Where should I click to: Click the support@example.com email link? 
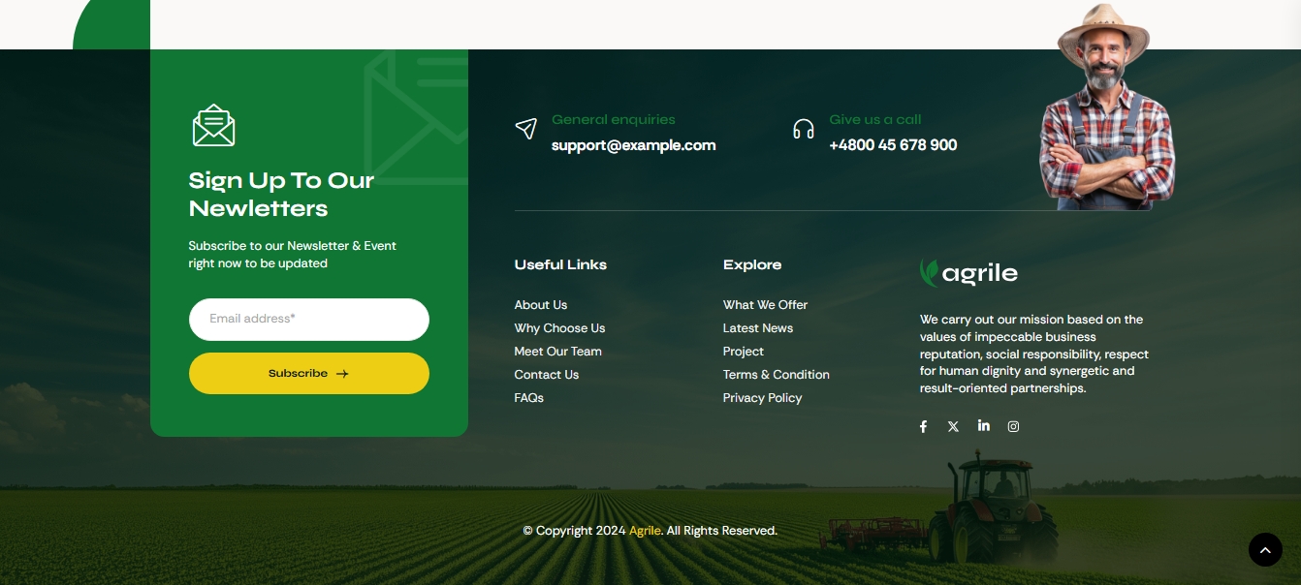pos(633,145)
